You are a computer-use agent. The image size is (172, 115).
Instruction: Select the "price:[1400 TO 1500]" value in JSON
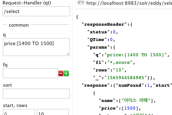coord(136,55)
